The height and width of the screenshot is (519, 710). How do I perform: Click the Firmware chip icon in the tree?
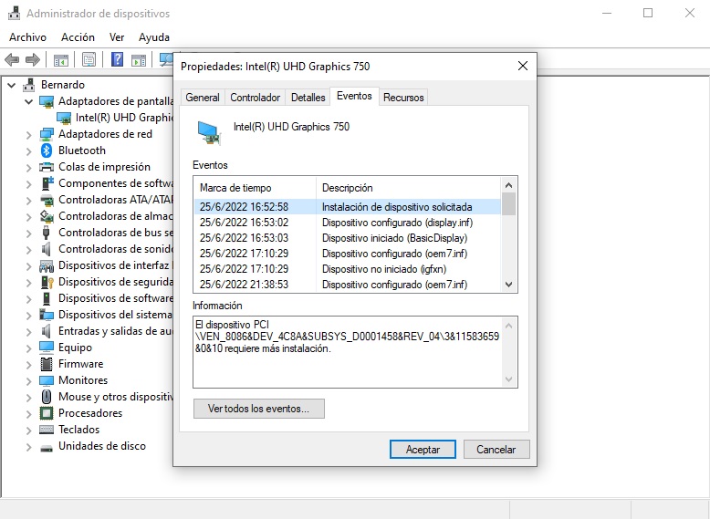pos(47,364)
